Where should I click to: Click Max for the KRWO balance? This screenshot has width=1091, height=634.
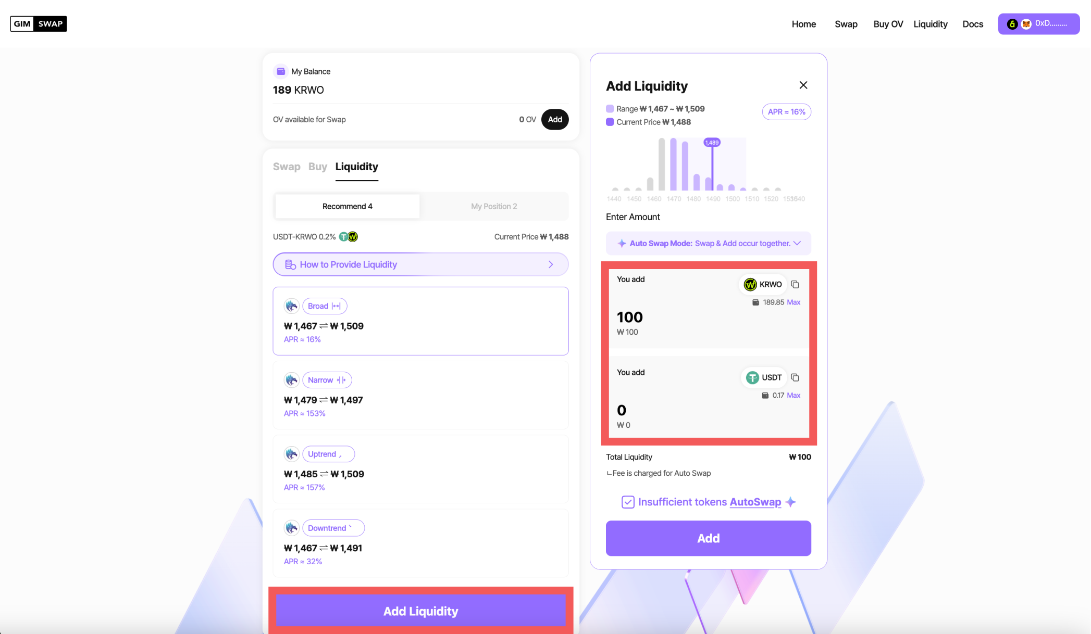click(794, 302)
